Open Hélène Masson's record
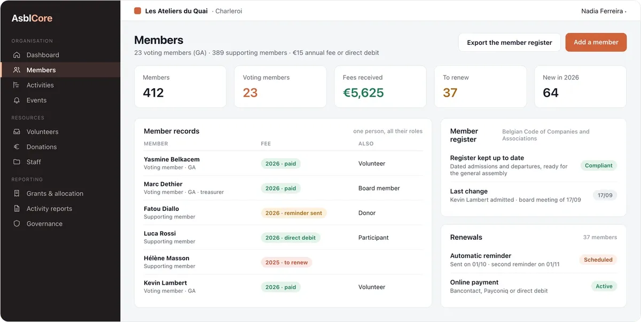The height and width of the screenshot is (322, 641). point(283,262)
